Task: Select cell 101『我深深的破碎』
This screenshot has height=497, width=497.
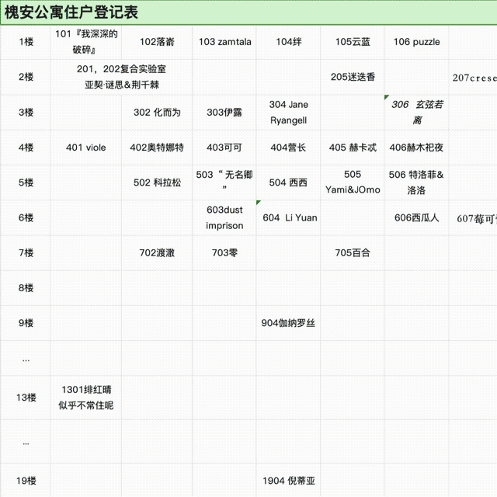Action: [86, 42]
